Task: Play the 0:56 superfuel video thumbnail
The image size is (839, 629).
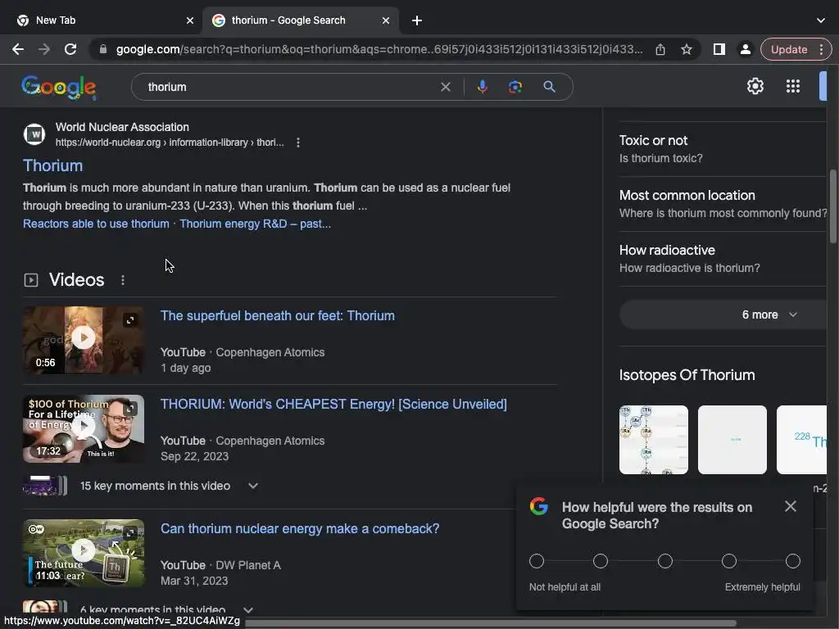Action: (x=83, y=338)
